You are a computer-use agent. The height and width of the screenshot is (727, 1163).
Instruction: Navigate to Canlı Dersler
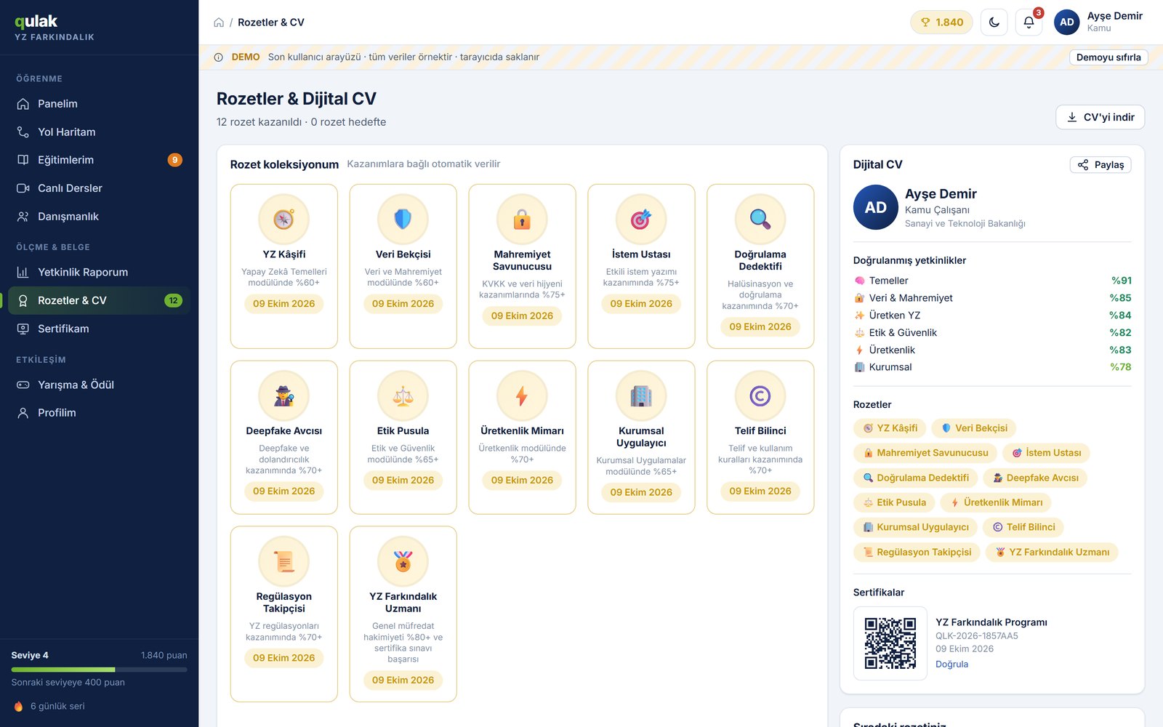coord(99,188)
